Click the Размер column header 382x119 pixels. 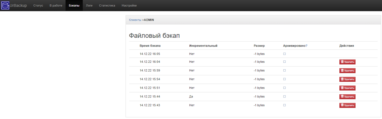[259, 46]
